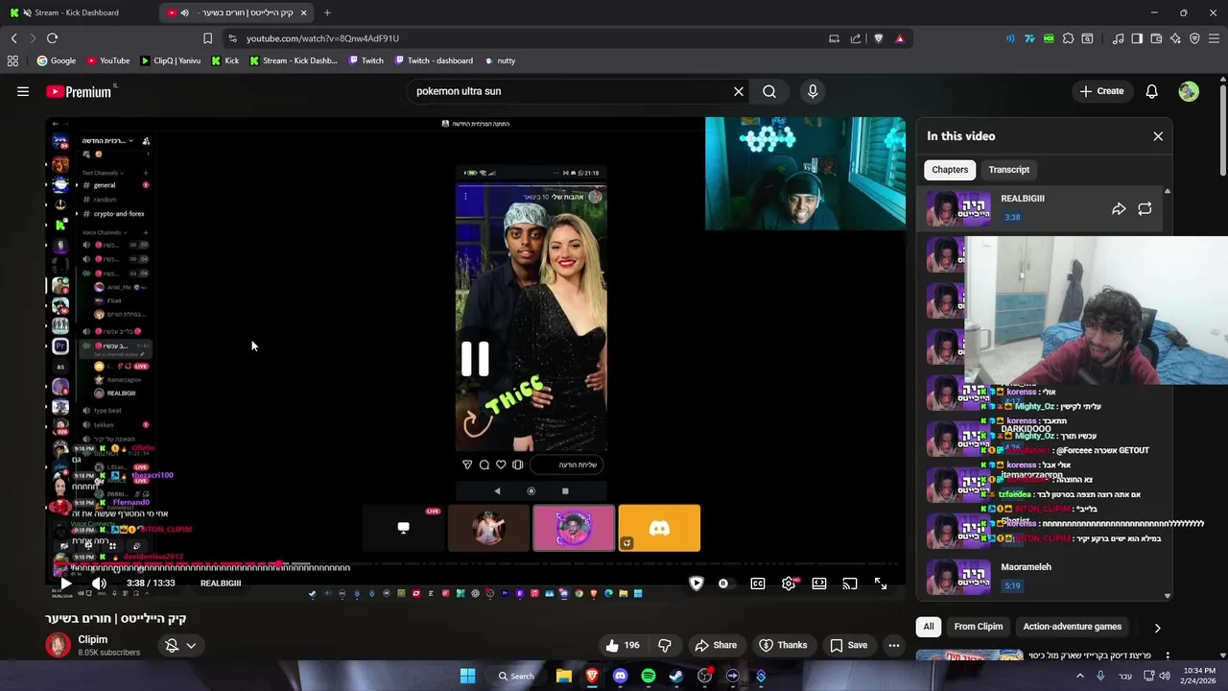Open the Twitch bookmark
The height and width of the screenshot is (691, 1228).
click(366, 60)
